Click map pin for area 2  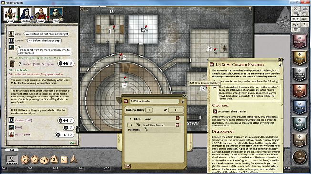coord(120,55)
